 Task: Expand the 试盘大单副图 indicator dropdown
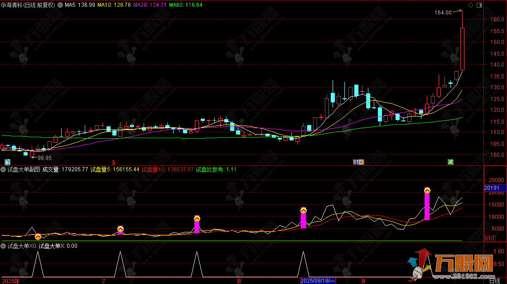click(3, 169)
